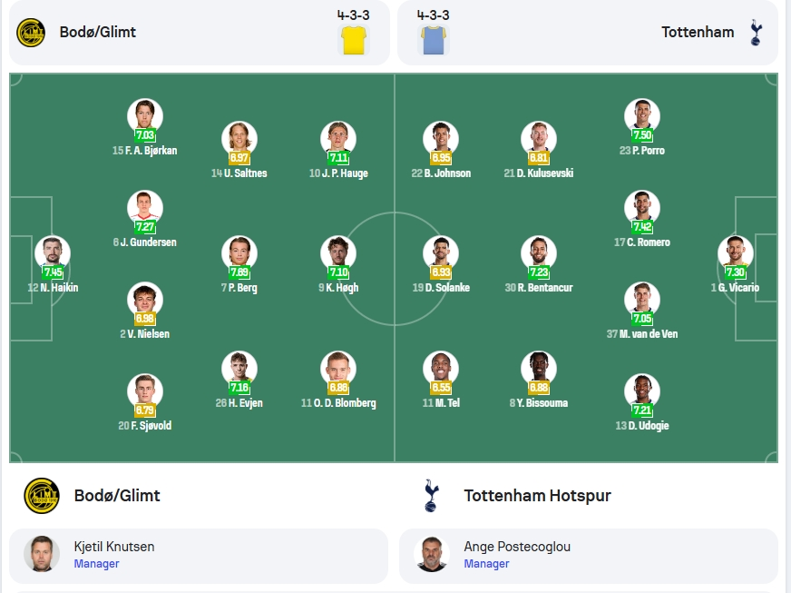Click the Tottenham cockerel crest in header
Viewport: 791px width, 593px height.
756,33
